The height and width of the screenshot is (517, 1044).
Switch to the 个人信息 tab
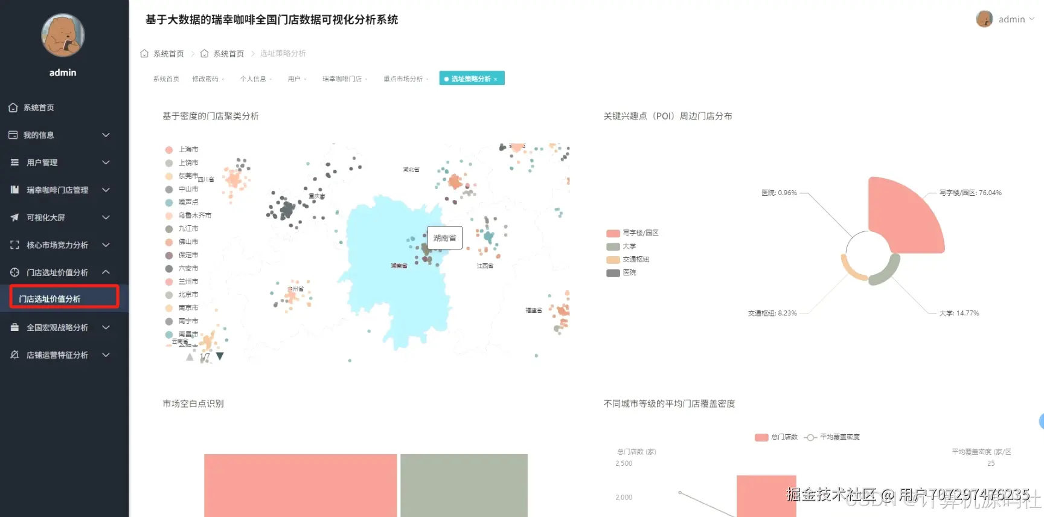point(253,79)
